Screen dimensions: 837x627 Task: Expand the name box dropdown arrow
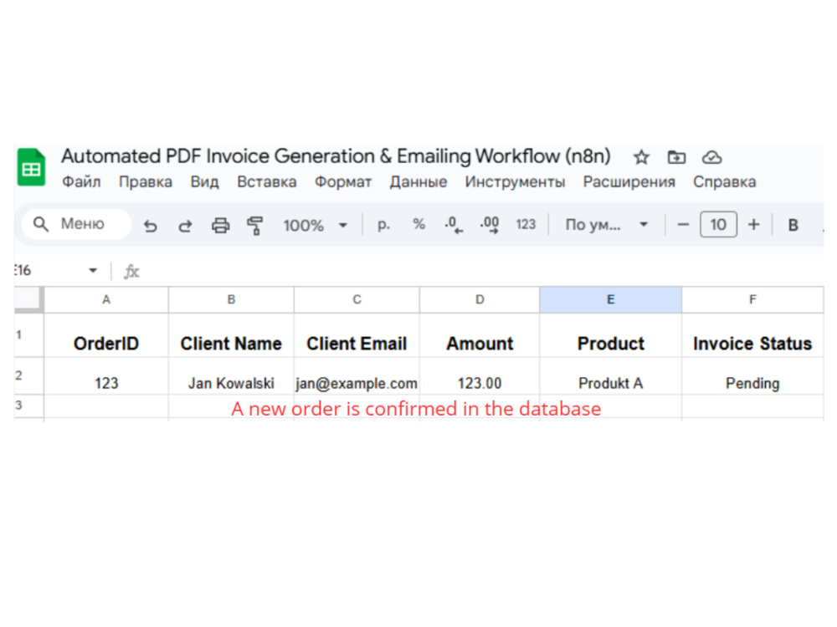click(x=93, y=270)
